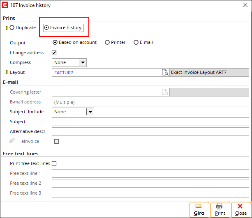
Task: Click the Alternative descr. input field
Action: tap(150, 132)
